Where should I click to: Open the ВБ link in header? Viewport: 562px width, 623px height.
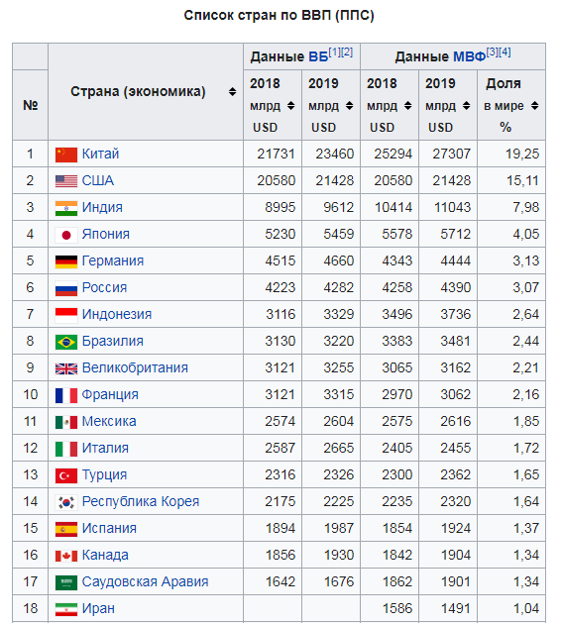click(x=318, y=56)
